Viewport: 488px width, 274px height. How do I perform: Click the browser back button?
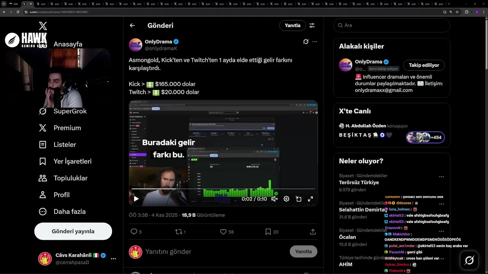click(4, 12)
